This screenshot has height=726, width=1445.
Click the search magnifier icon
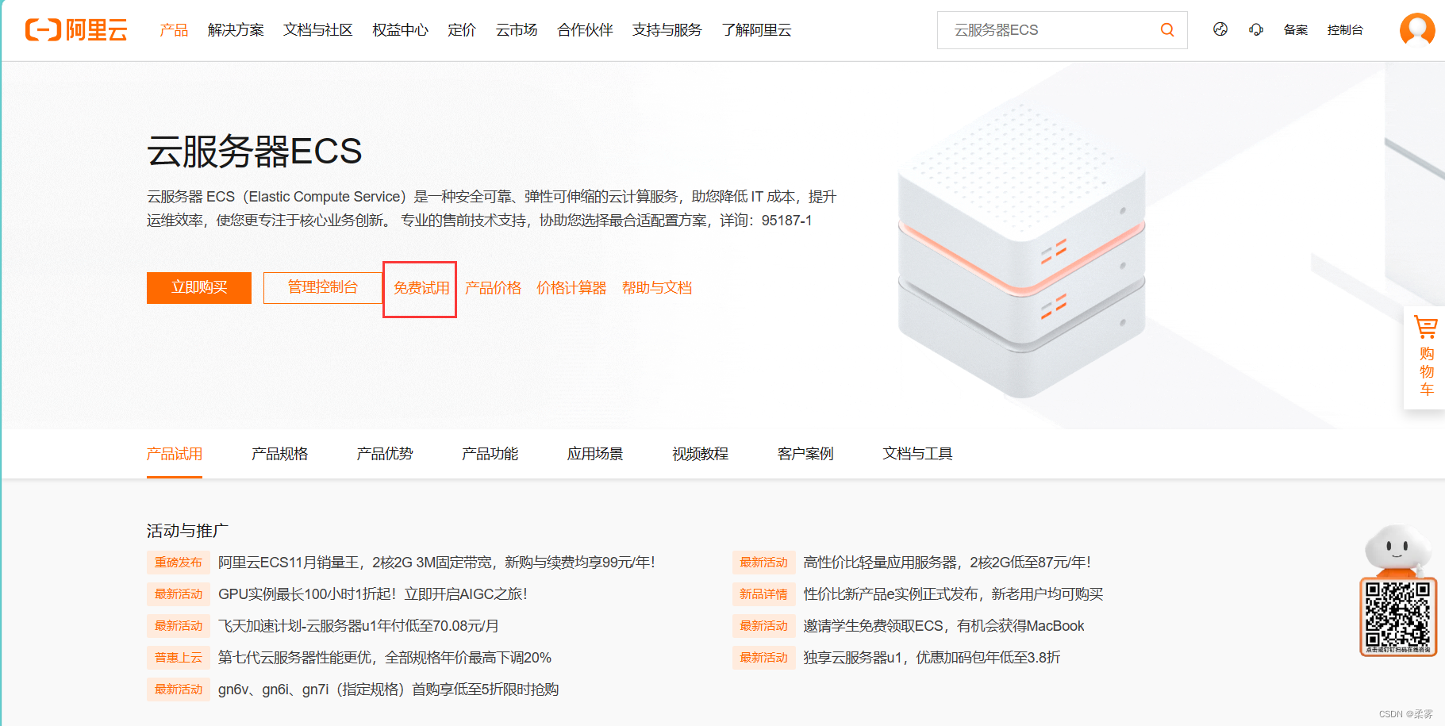click(x=1166, y=30)
